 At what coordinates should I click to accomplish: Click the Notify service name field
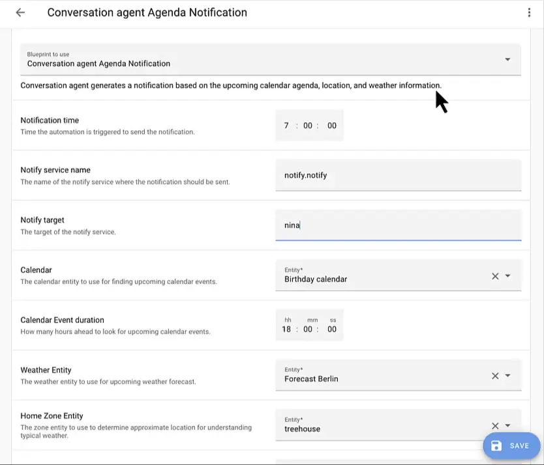[x=398, y=175]
